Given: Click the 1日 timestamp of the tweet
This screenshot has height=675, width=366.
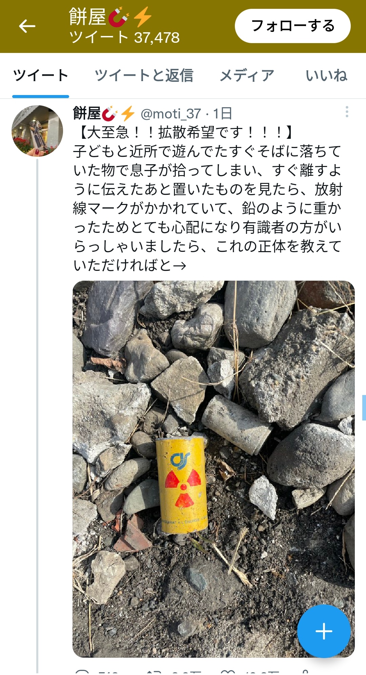Looking at the screenshot, I should point(222,114).
